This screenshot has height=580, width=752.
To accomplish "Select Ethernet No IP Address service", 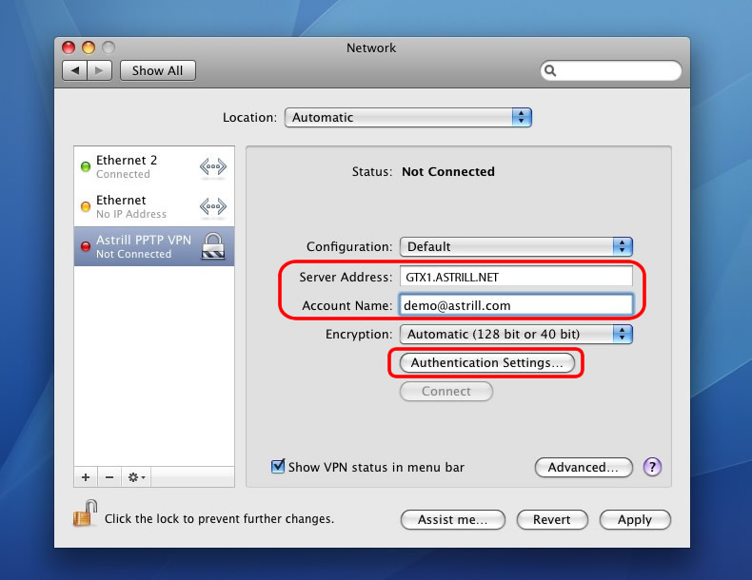I will coord(154,206).
